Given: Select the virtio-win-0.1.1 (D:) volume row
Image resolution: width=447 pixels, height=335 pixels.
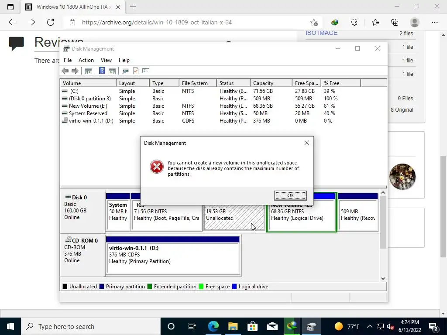Looking at the screenshot, I should [x=223, y=121].
